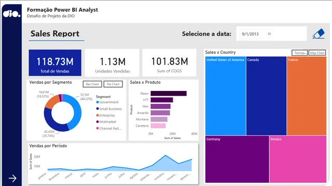Viewport: 332px width, 186px height.
Task: Select Government in the segment legend
Action: (x=107, y=102)
